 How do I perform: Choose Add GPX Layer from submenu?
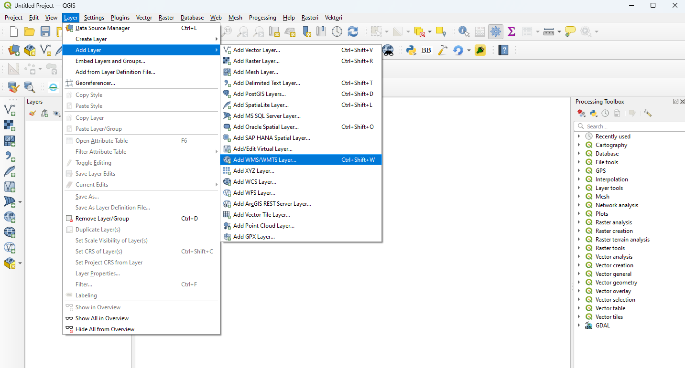tap(301, 237)
